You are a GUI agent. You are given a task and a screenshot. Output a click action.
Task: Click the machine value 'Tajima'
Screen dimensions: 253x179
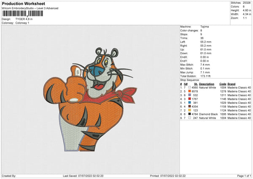coord(205,27)
